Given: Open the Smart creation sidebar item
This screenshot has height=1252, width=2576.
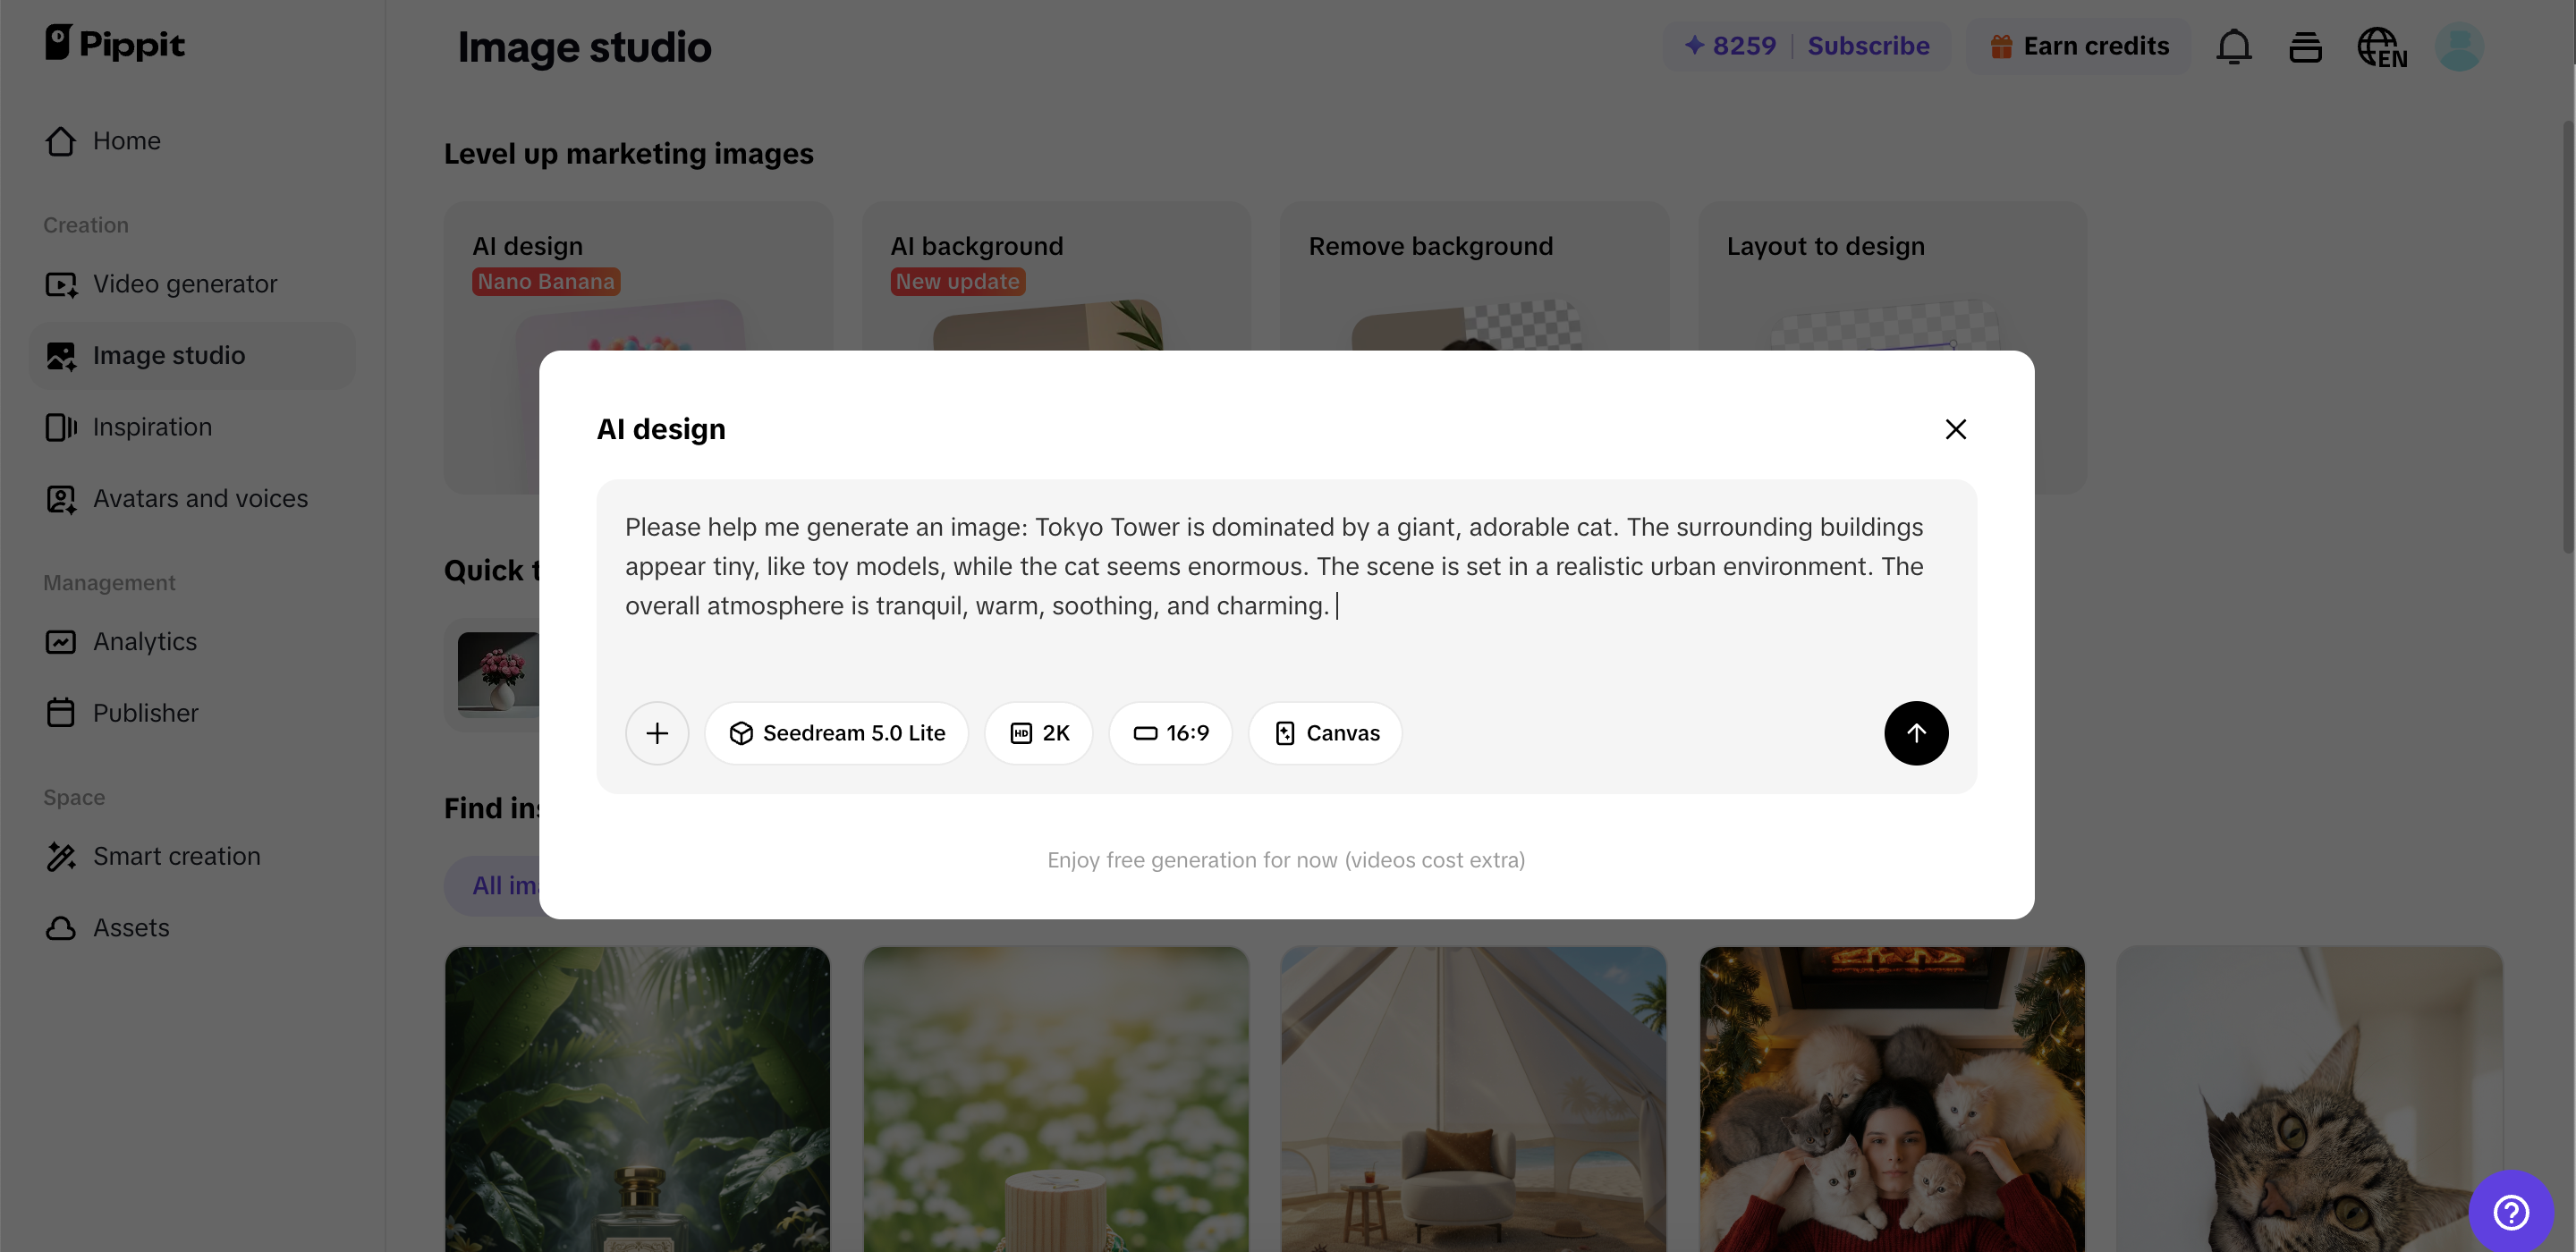Looking at the screenshot, I should coord(176,856).
